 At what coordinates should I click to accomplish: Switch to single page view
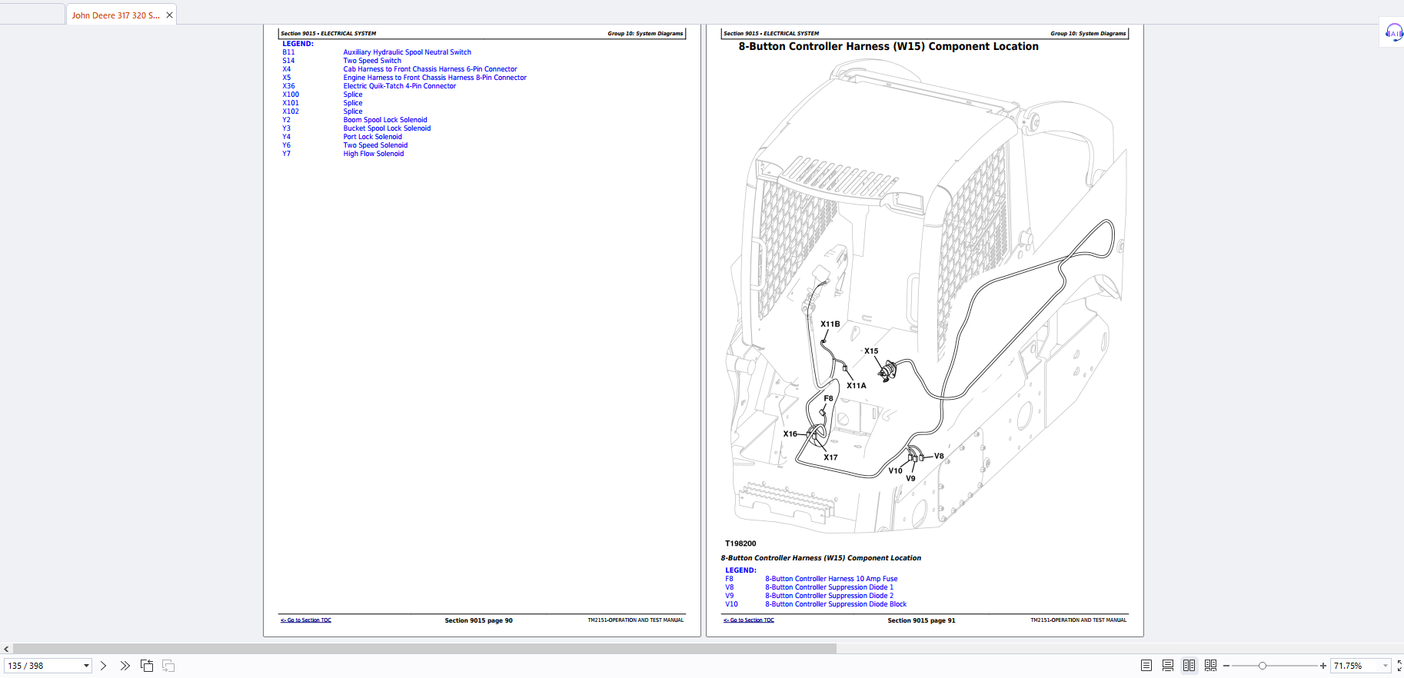(x=1146, y=666)
